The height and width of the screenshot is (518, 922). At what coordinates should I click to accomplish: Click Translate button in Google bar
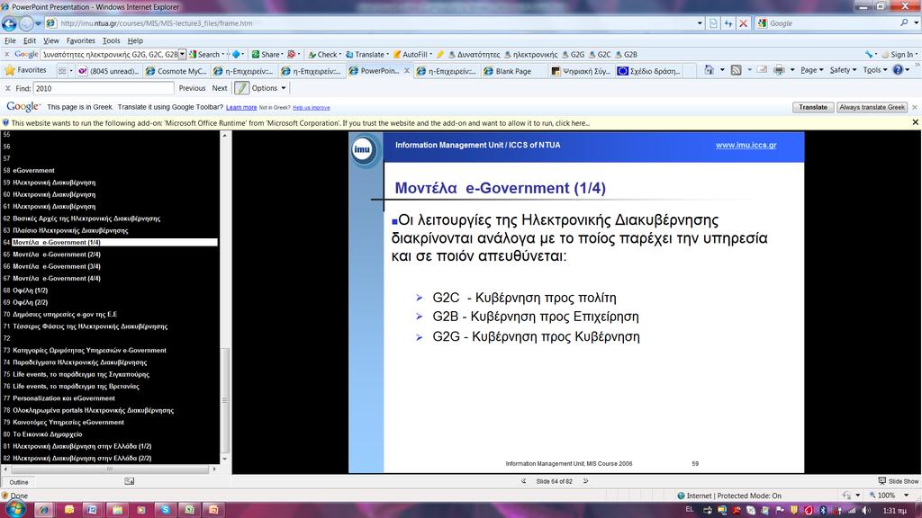point(813,108)
